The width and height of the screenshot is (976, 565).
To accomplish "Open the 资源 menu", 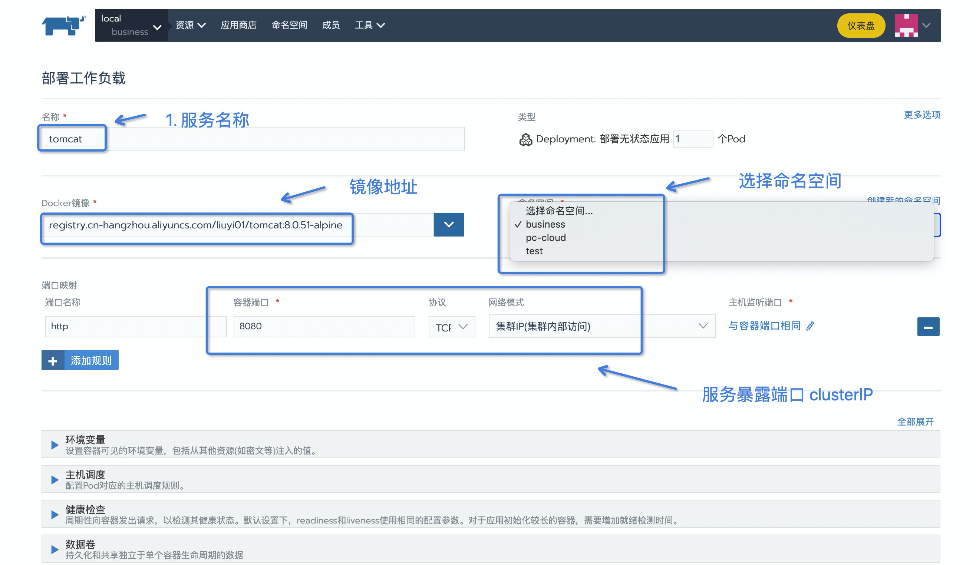I will (x=190, y=26).
